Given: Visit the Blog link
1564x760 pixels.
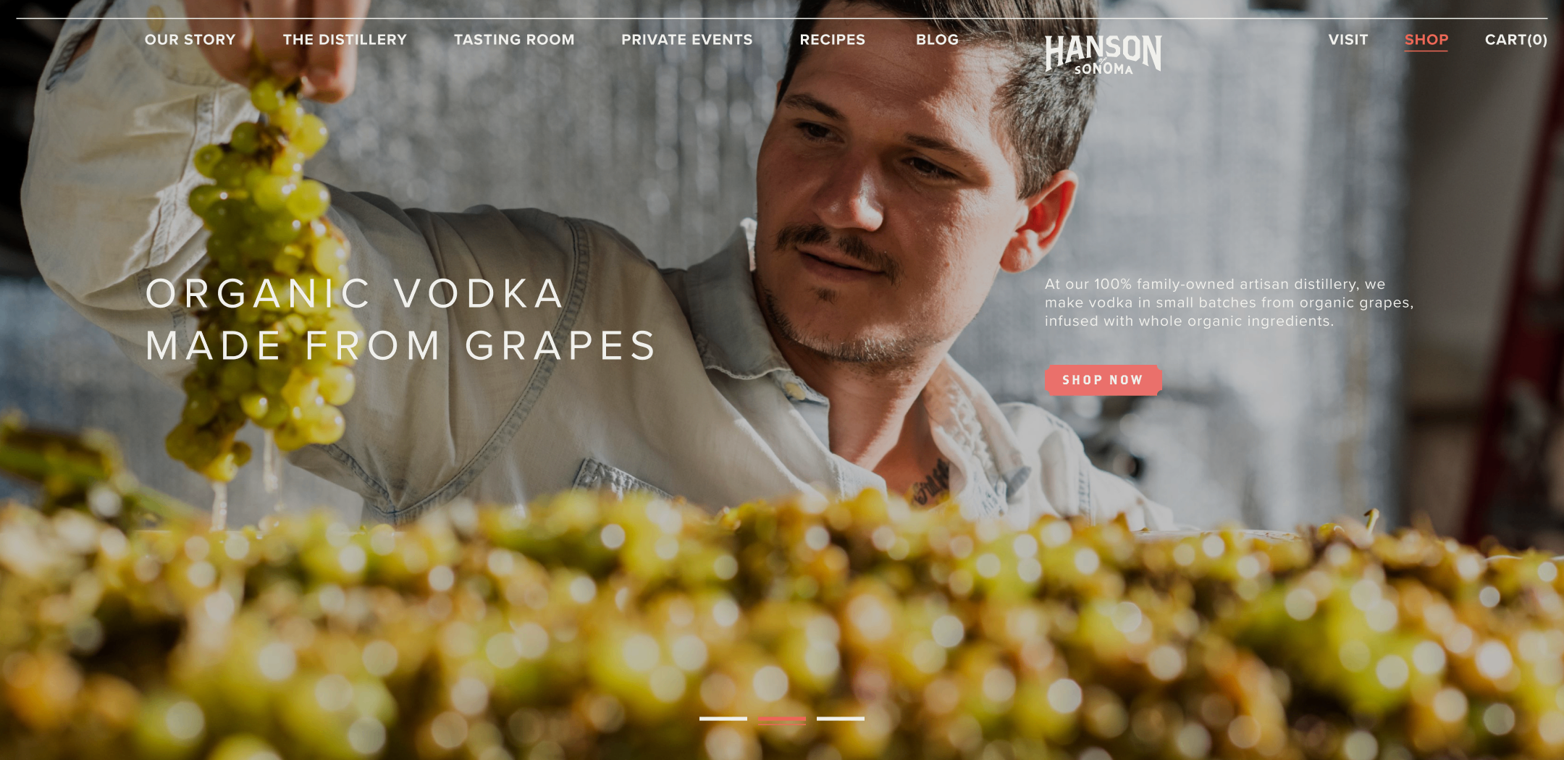Looking at the screenshot, I should point(937,40).
